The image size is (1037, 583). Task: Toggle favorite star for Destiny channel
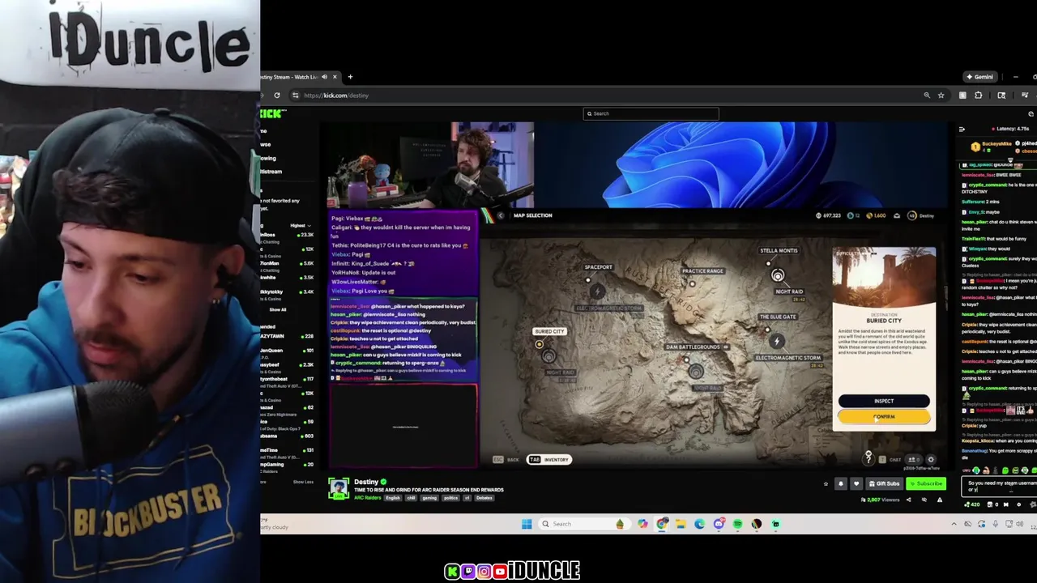(x=826, y=483)
